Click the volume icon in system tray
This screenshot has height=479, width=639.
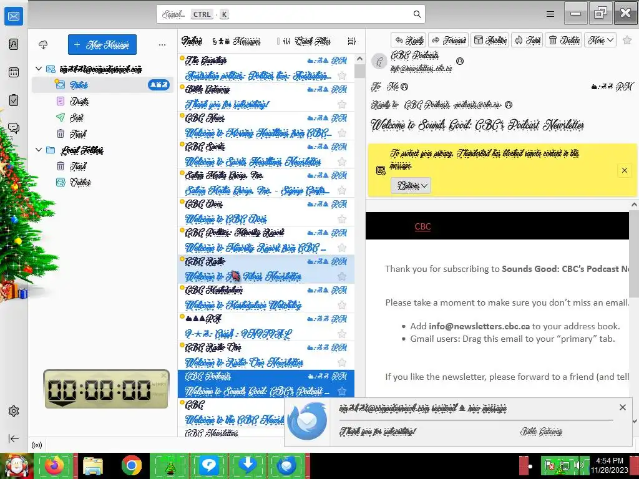coord(578,465)
